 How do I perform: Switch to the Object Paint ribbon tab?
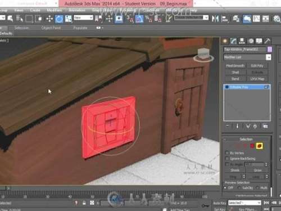(x=51, y=28)
